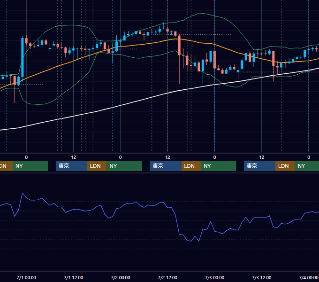Image resolution: width=319 pixels, height=282 pixels.
Task: Select the 東京 session bar before 7/3 12:00
Action: [259, 166]
